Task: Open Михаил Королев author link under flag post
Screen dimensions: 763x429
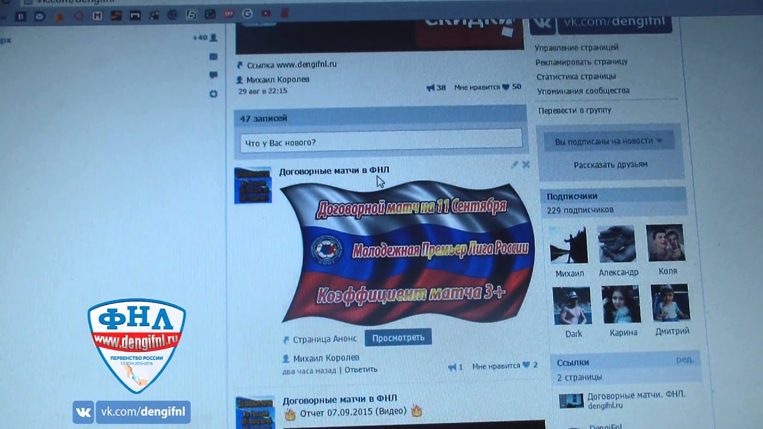Action: pos(326,358)
